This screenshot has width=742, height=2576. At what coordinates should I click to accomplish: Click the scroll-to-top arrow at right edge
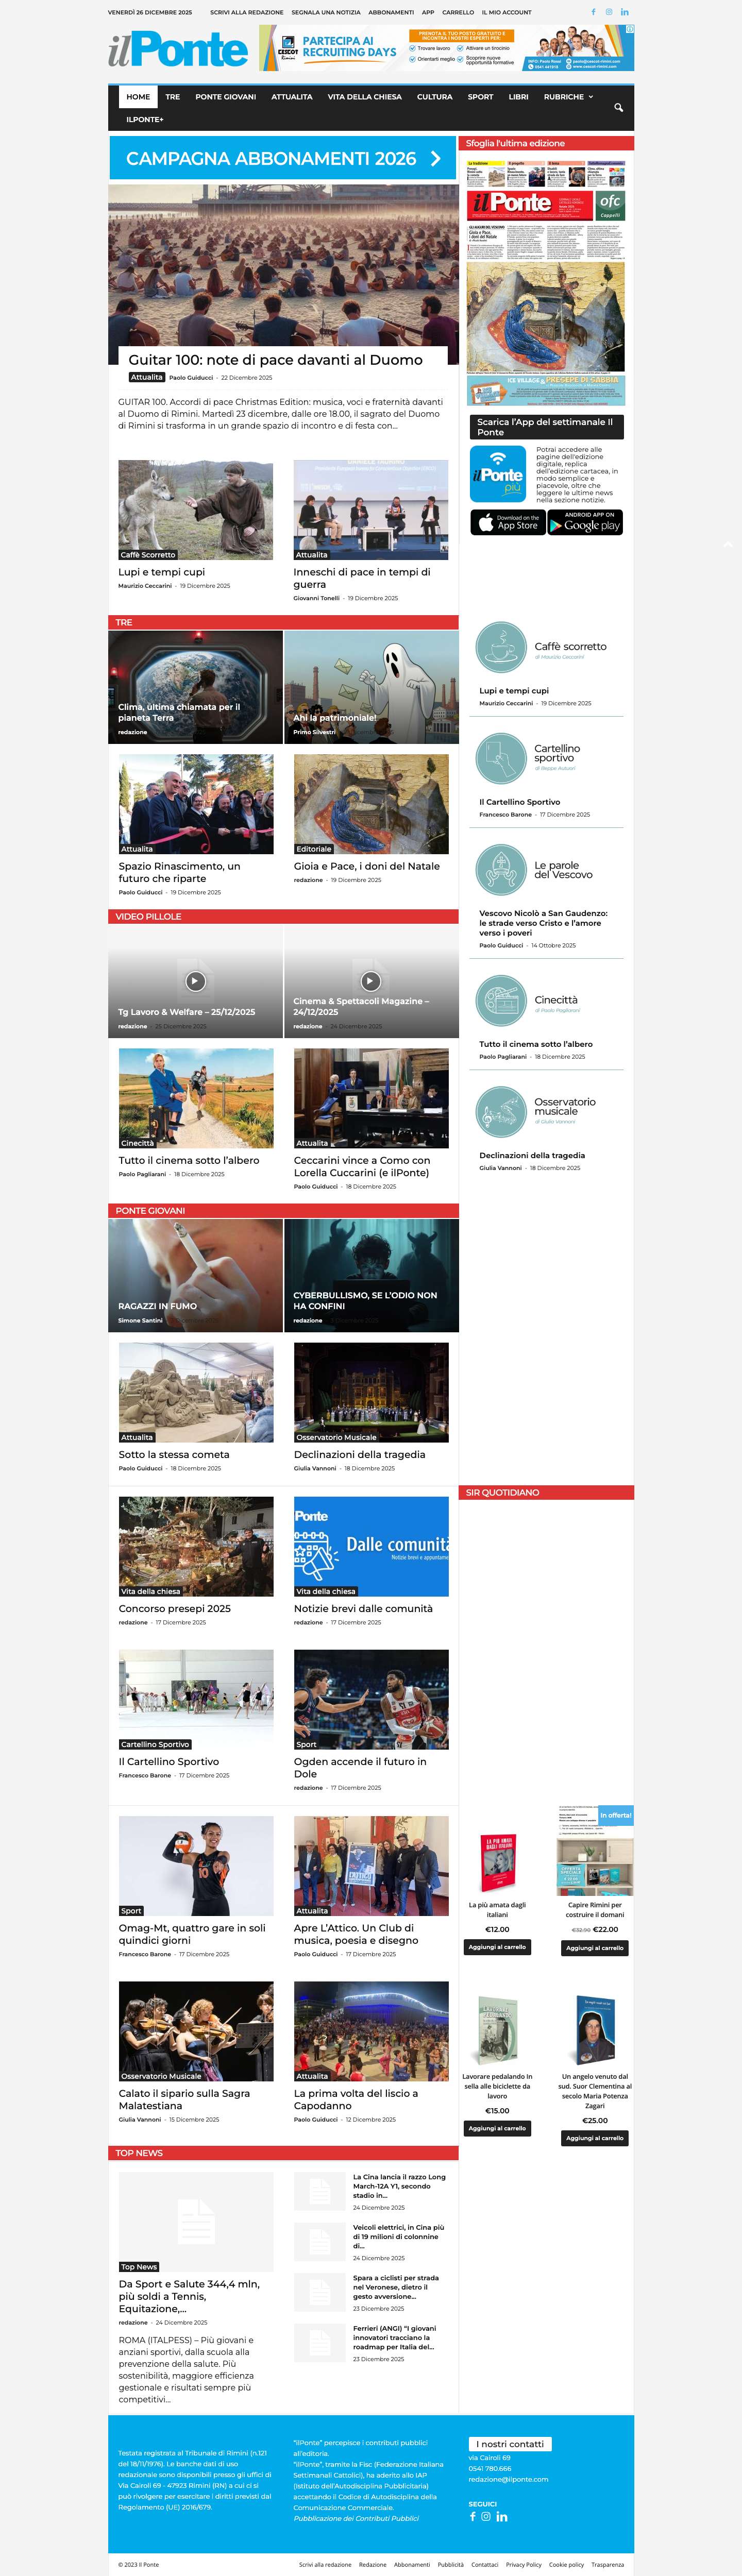tap(727, 544)
